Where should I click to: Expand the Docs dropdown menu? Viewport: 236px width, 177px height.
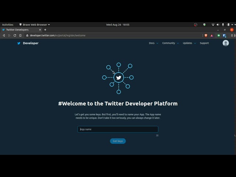click(153, 43)
